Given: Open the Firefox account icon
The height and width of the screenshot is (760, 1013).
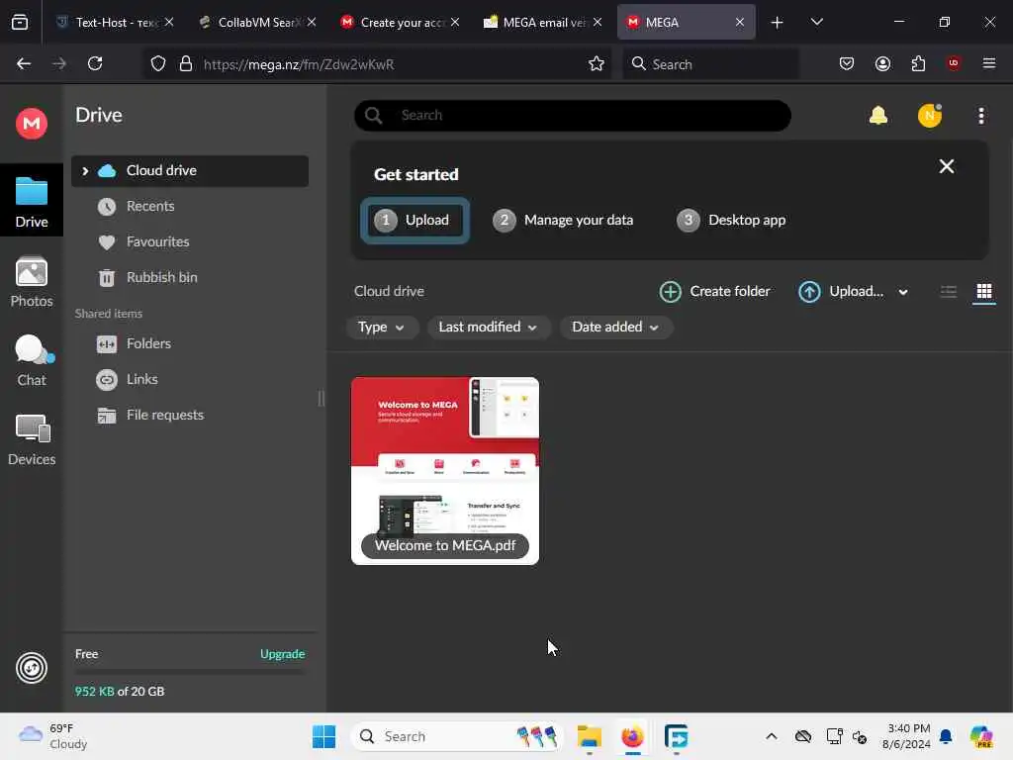Looking at the screenshot, I should point(882,63).
